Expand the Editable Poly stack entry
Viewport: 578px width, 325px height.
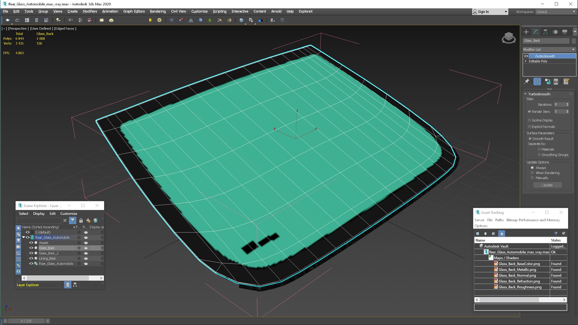[526, 61]
